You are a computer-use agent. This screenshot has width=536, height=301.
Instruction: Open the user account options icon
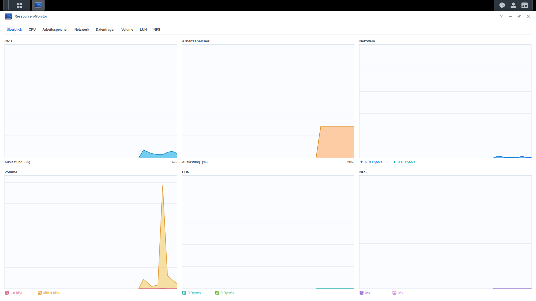(x=513, y=5)
